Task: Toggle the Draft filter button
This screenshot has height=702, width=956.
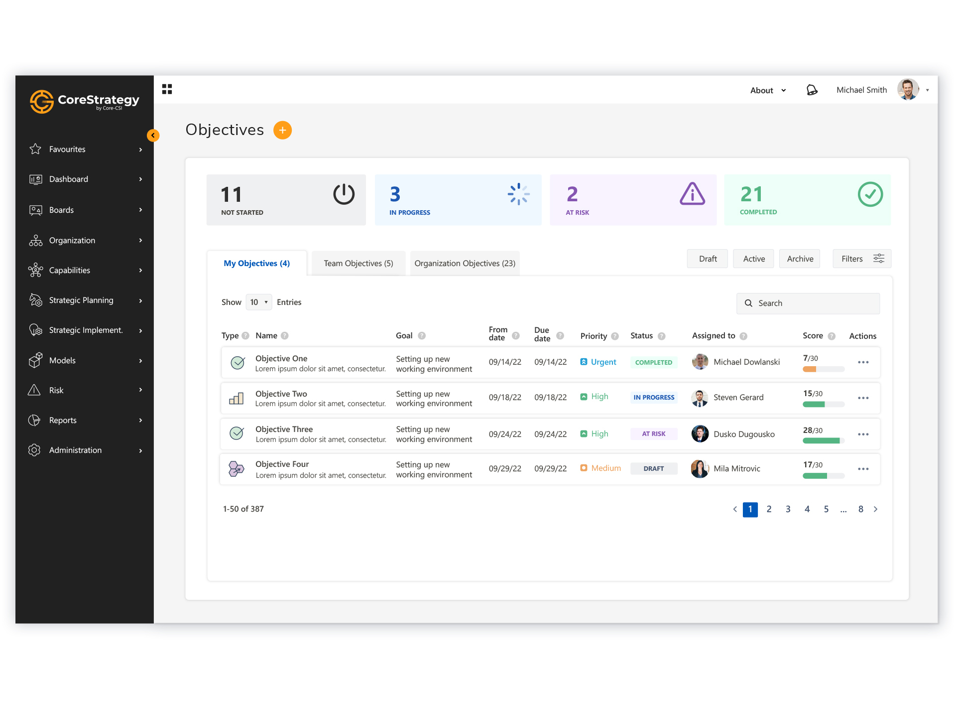Action: tap(707, 259)
